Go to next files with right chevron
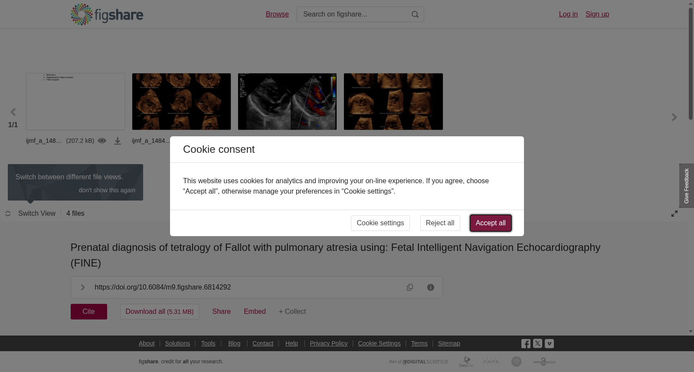694x372 pixels. click(674, 117)
